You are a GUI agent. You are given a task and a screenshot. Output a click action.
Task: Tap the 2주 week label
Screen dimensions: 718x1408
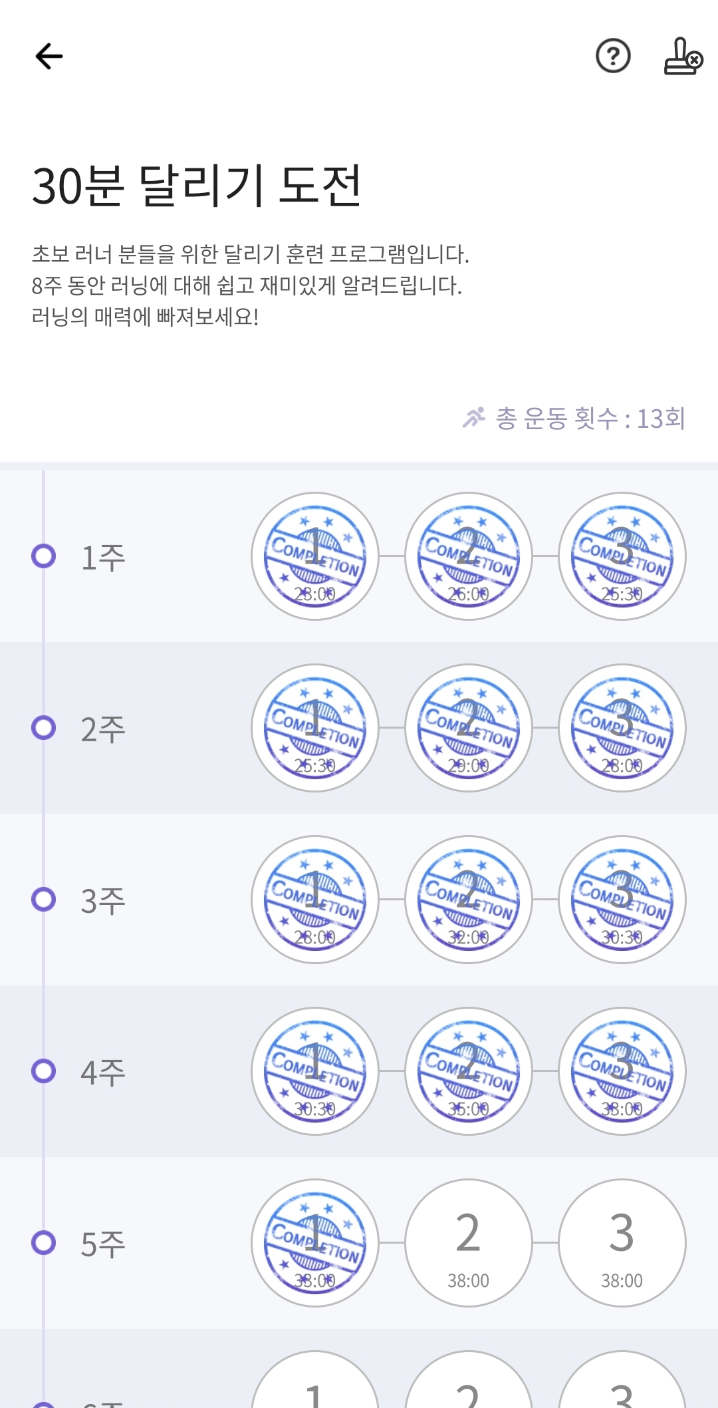pyautogui.click(x=103, y=729)
